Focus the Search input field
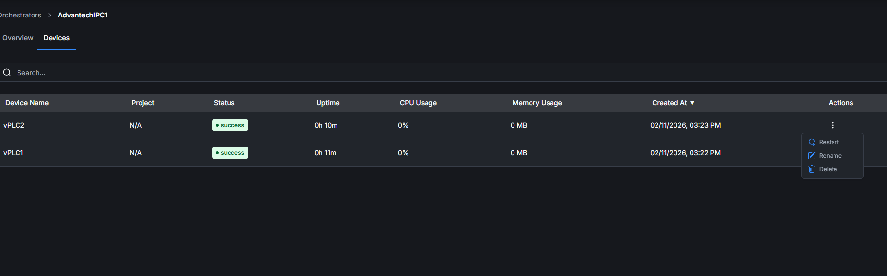 pyautogui.click(x=195, y=73)
